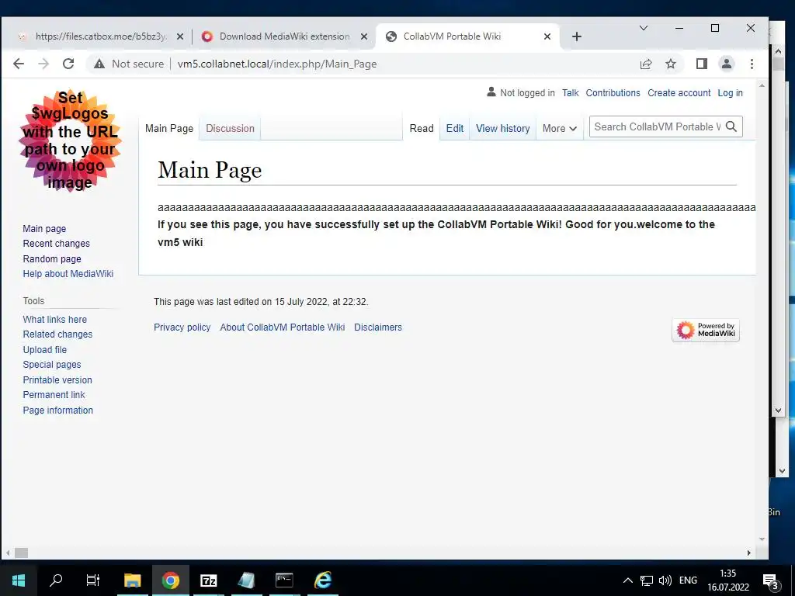Select the Read tab
795x596 pixels.
[x=422, y=129]
